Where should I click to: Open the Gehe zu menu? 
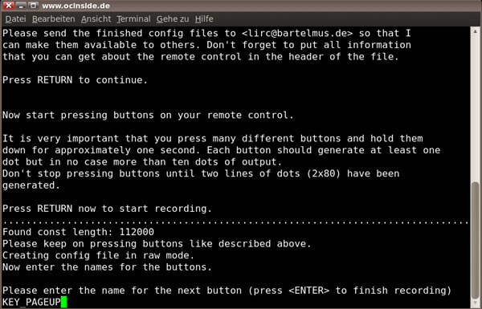[173, 19]
